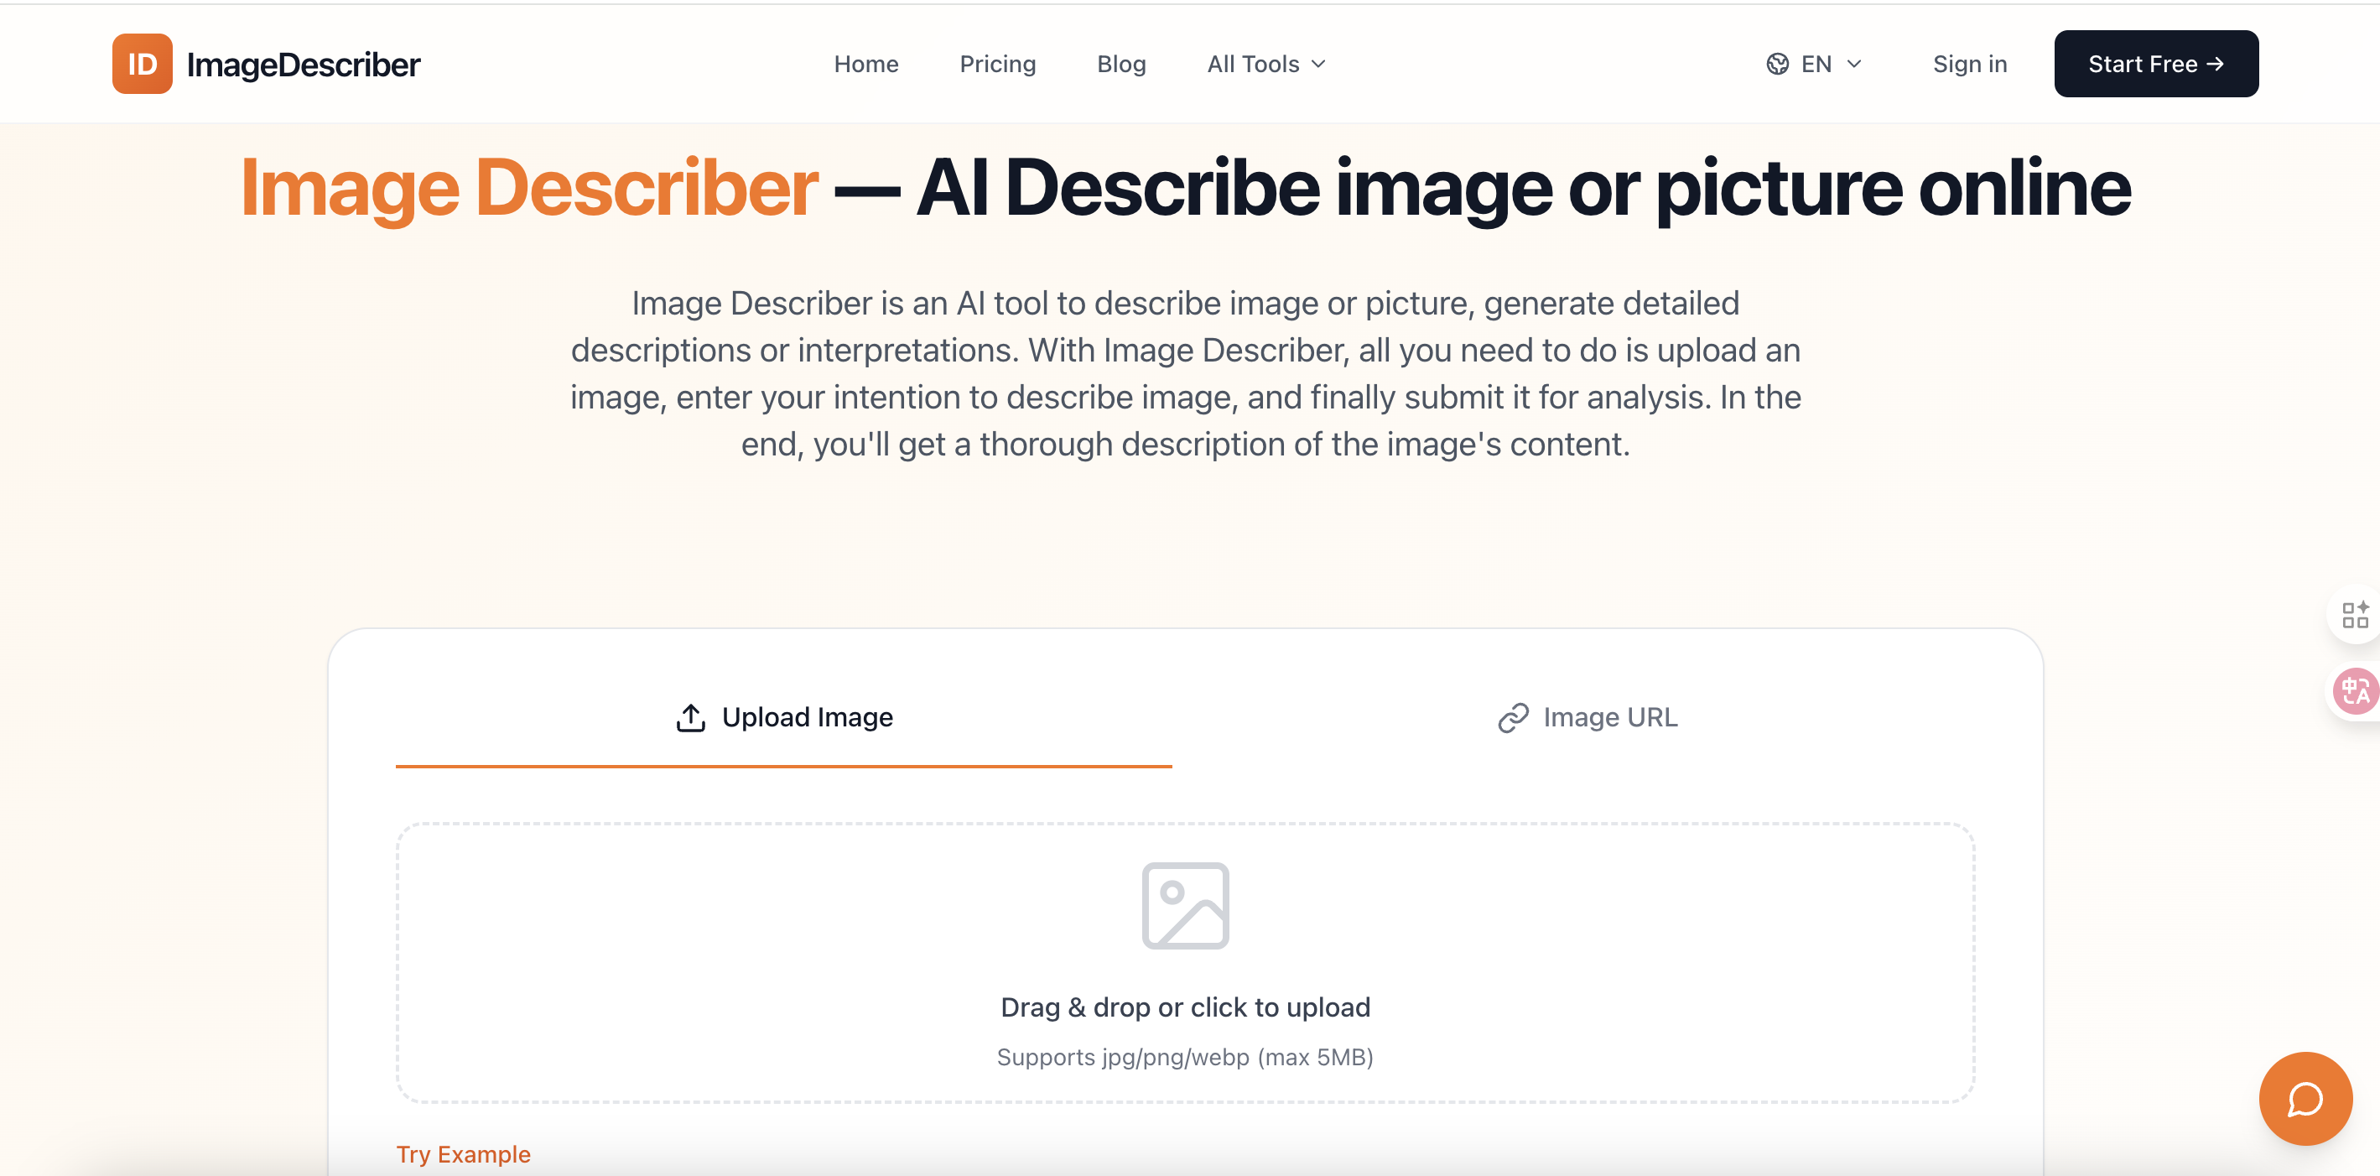Navigate to the Blog section
Image resolution: width=2380 pixels, height=1176 pixels.
click(1120, 64)
